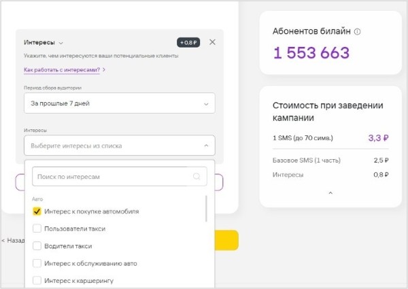Collapse the Выберите интересы из списка dropdown
This screenshot has height=289, width=408.
click(x=205, y=146)
